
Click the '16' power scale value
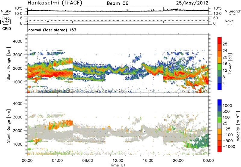click(225, 64)
